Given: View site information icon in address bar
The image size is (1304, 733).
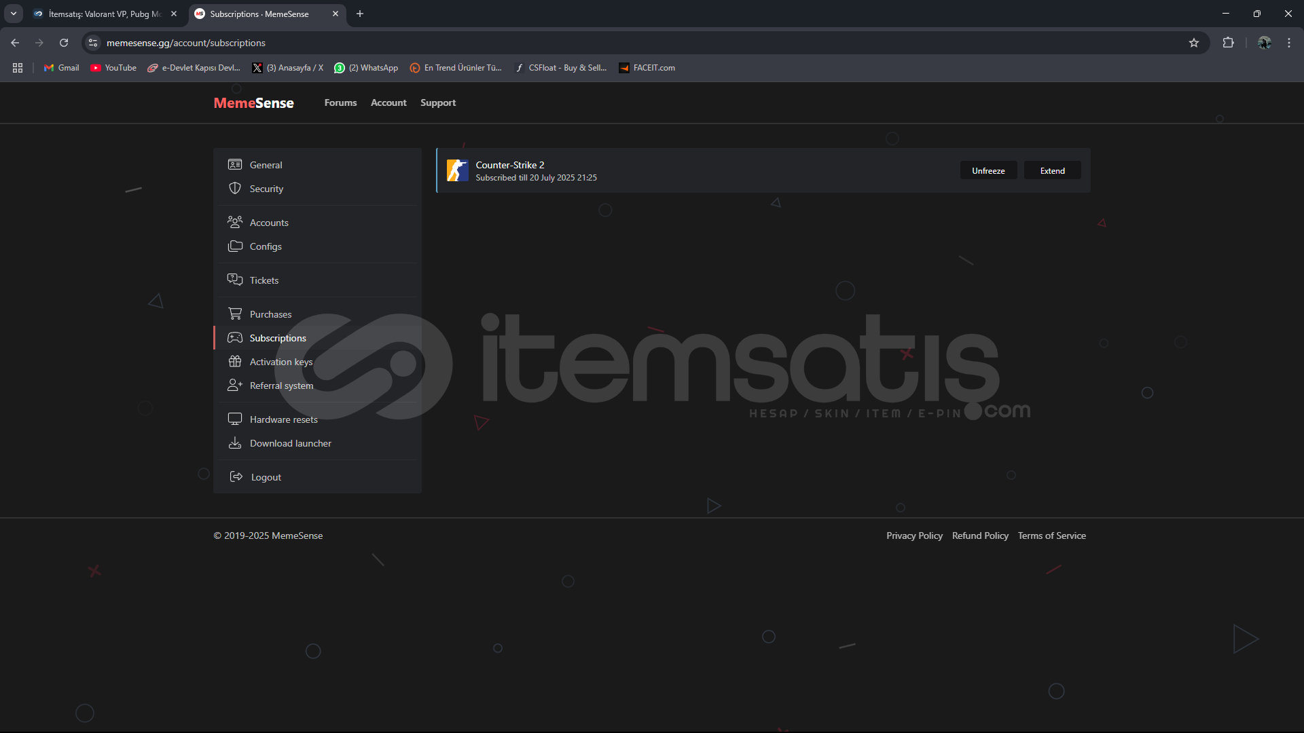Looking at the screenshot, I should pyautogui.click(x=93, y=43).
